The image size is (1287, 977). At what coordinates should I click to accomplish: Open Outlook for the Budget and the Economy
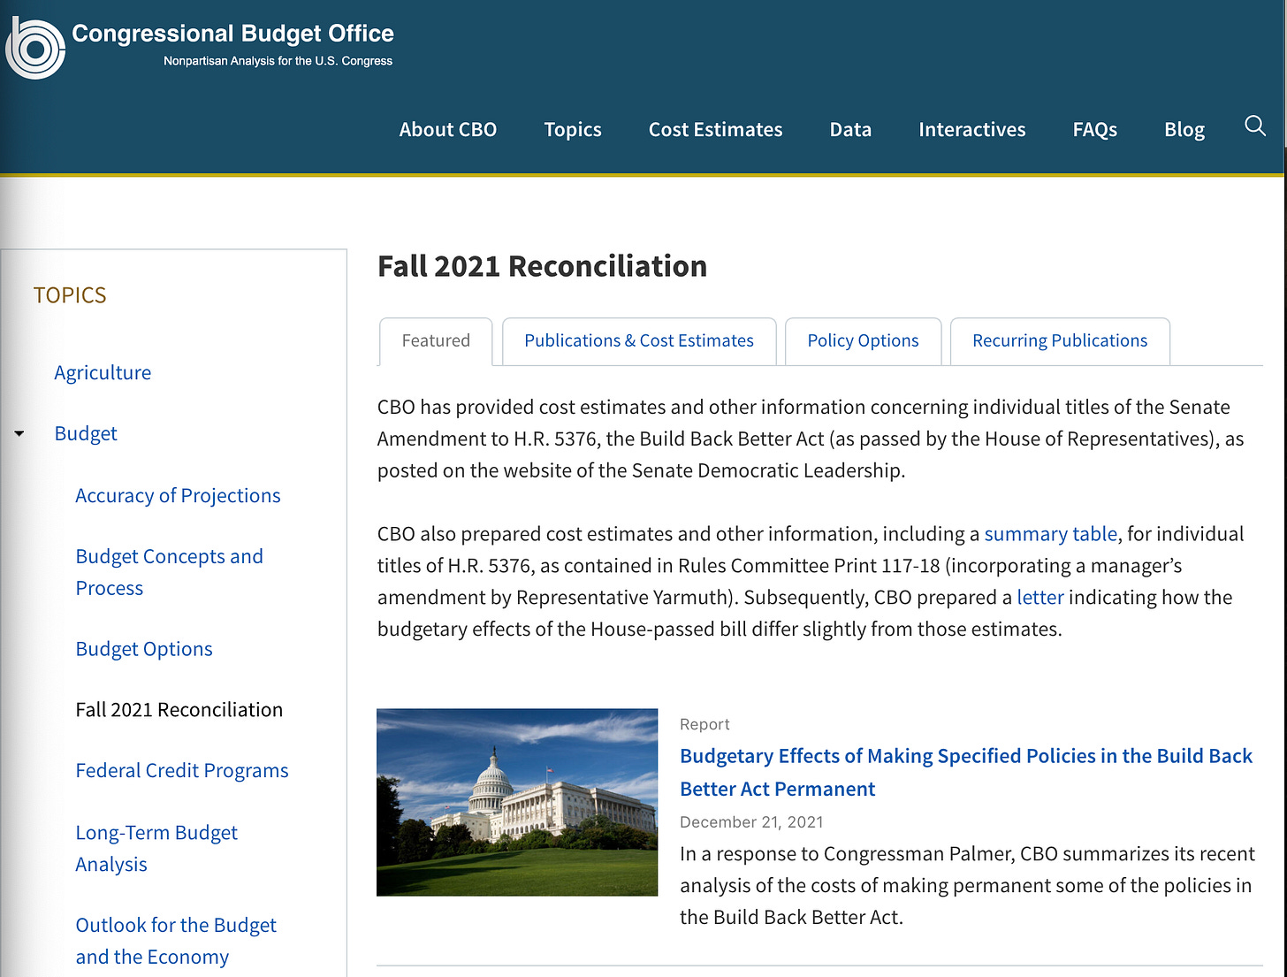coord(176,941)
